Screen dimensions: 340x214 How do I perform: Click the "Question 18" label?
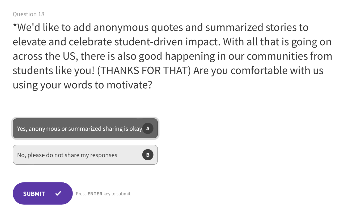pyautogui.click(x=28, y=14)
